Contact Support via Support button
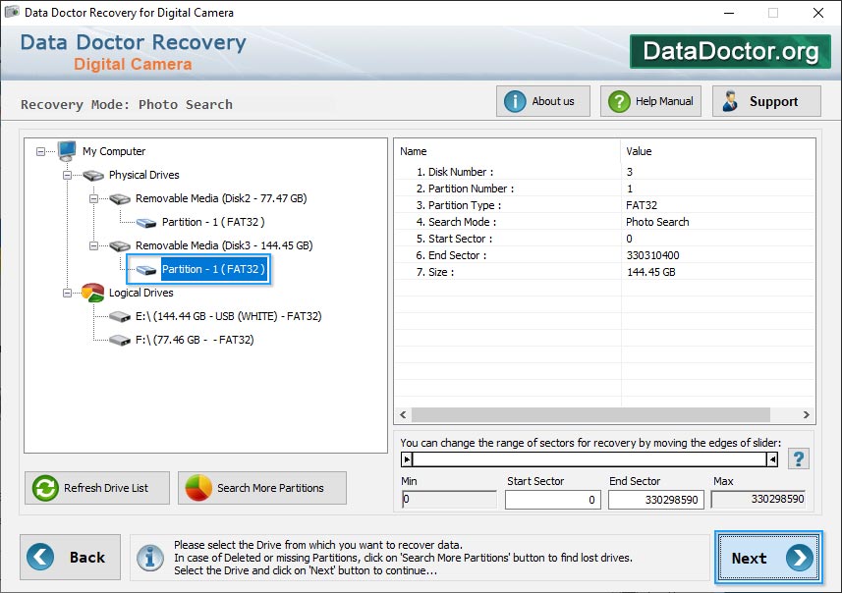This screenshot has width=842, height=593. pos(766,101)
